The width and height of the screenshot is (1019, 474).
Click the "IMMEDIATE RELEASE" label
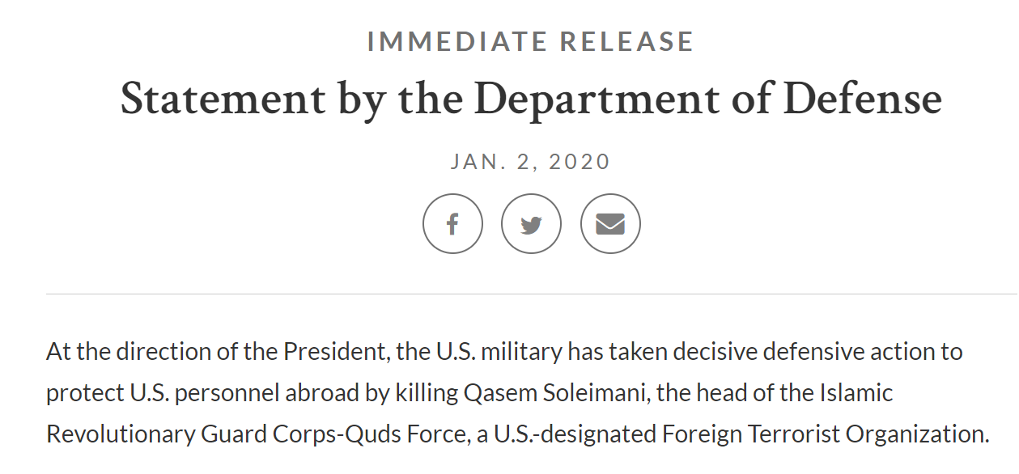pos(531,42)
